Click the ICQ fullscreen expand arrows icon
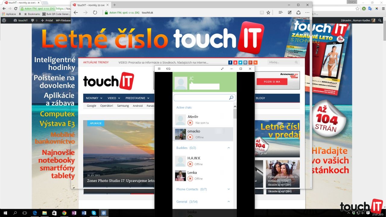The image size is (386, 217). coord(222,69)
